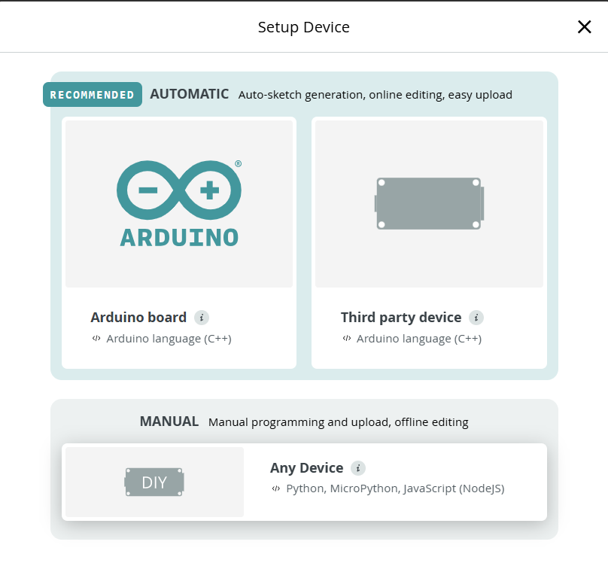Click code icon under Arduino board title

[96, 339]
